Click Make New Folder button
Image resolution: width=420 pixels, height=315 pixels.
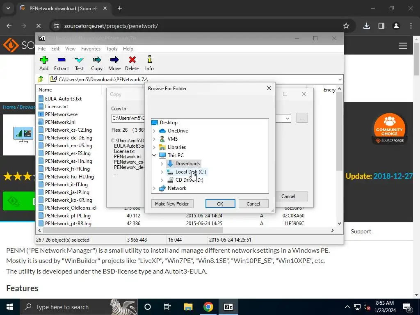[x=172, y=204]
